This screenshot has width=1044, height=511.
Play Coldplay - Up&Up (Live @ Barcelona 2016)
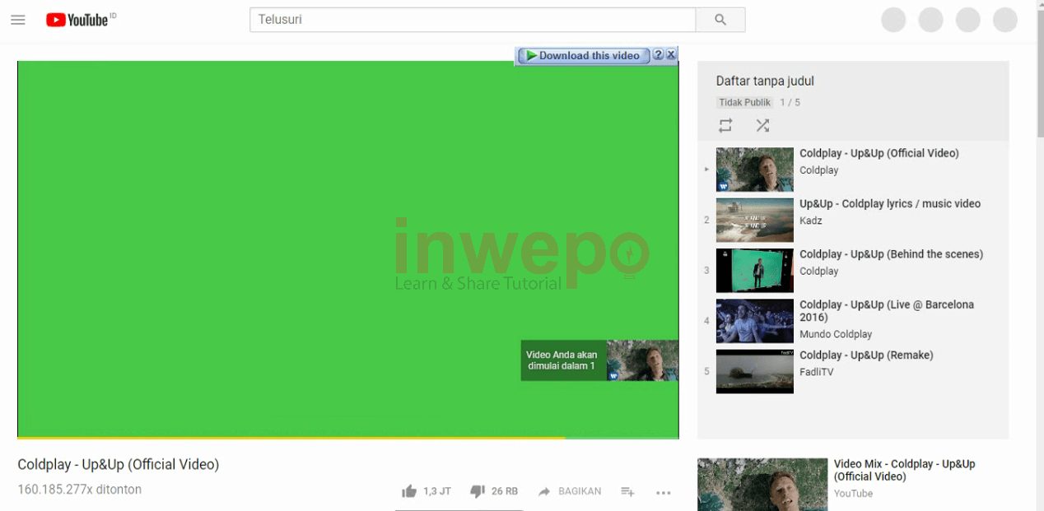(887, 311)
